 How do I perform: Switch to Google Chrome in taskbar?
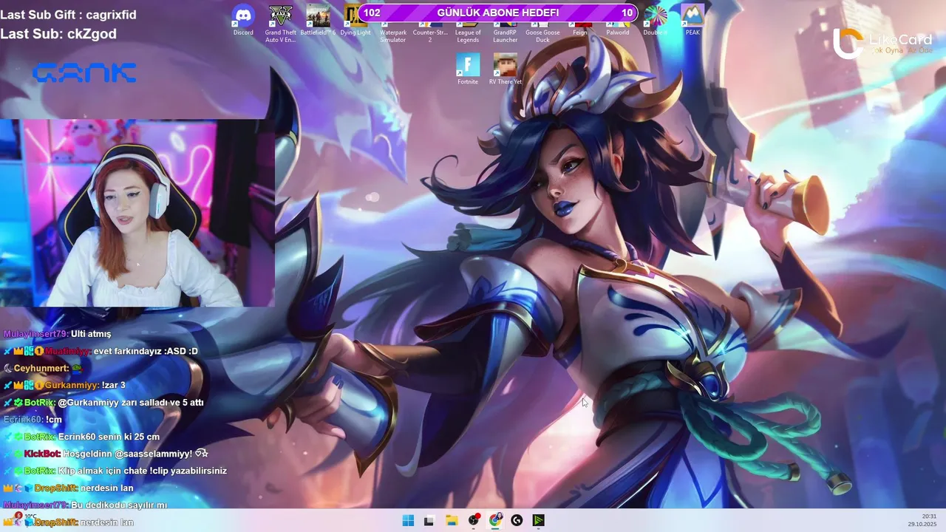[495, 520]
